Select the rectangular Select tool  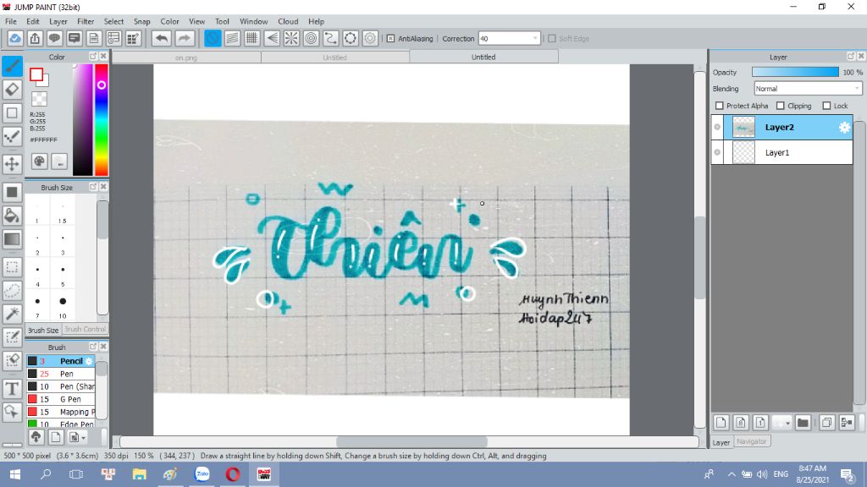coord(12,267)
